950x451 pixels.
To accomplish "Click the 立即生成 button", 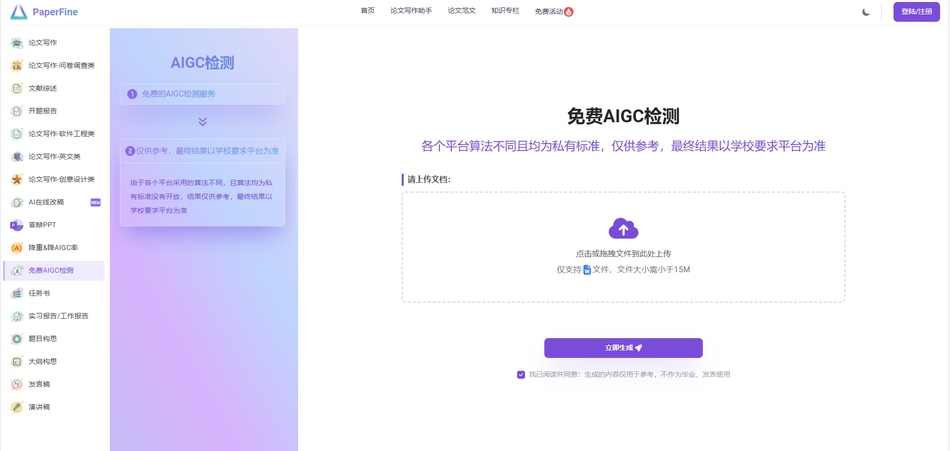I will pos(623,348).
